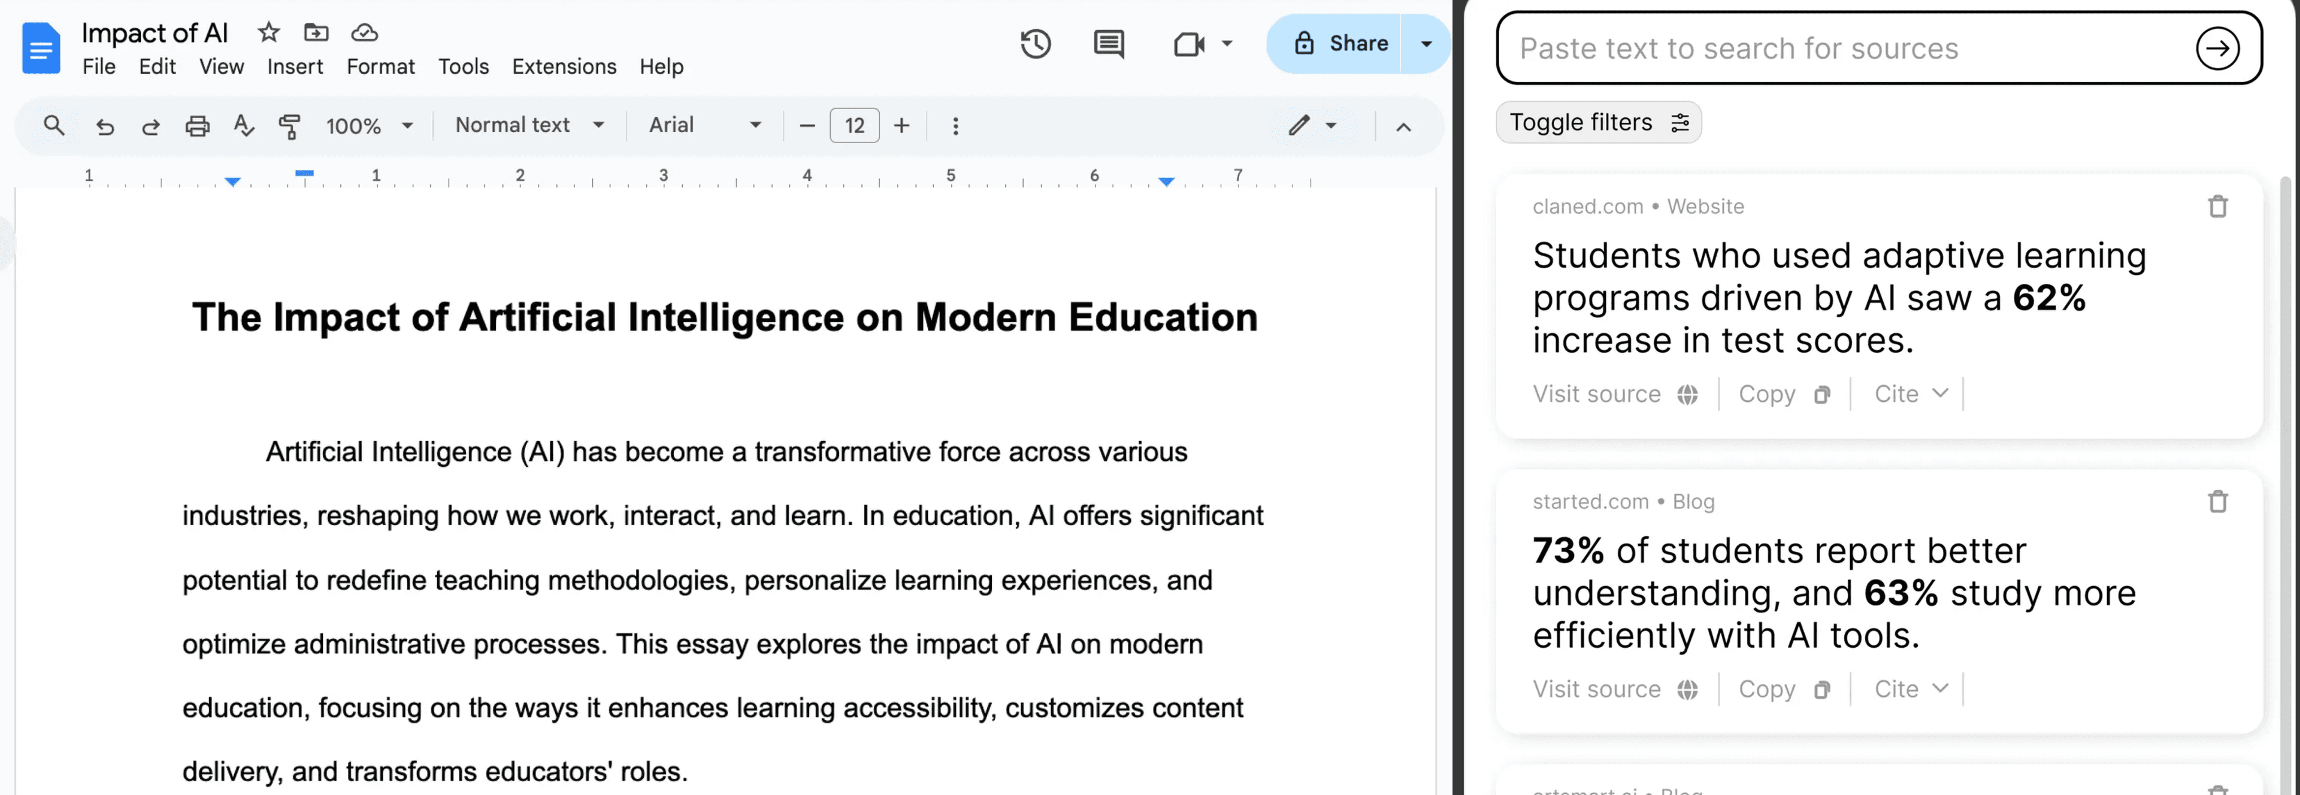Activate the paint format tool
The image size is (2300, 795).
pos(289,127)
